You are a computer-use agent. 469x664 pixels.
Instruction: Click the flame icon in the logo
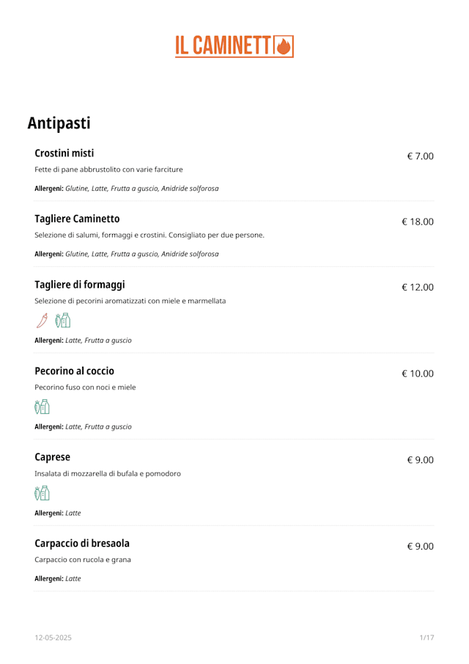pyautogui.click(x=284, y=45)
